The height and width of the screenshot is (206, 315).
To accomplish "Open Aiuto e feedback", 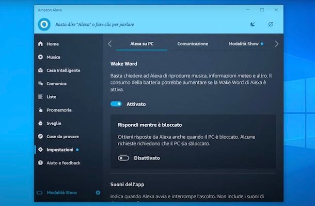I will pos(64,163).
